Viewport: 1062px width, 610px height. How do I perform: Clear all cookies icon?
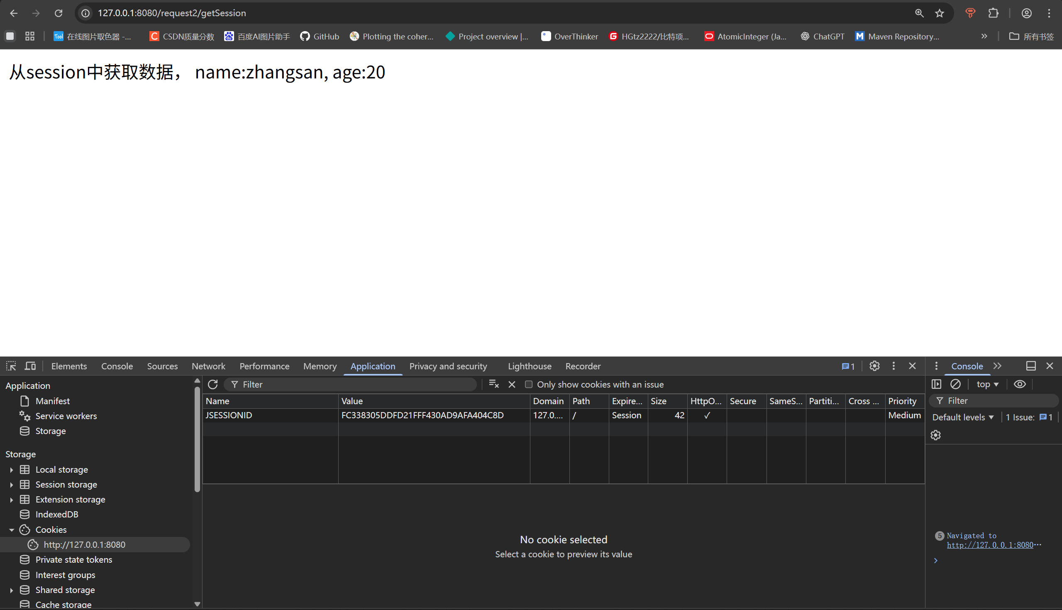pos(493,384)
